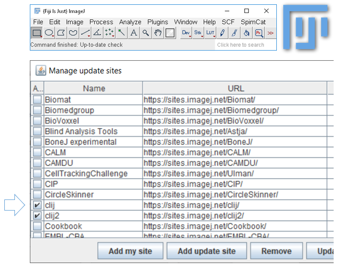Enable the CAMDU update site checkbox
Image resolution: width=337 pixels, height=265 pixels.
(x=38, y=163)
